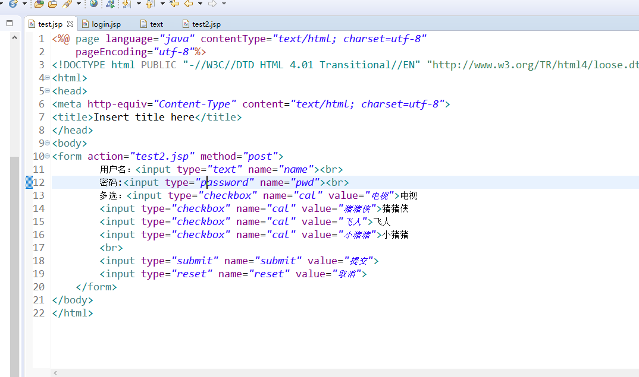The height and width of the screenshot is (377, 639).
Task: Click the Open Type folder icon
Action: [39, 4]
